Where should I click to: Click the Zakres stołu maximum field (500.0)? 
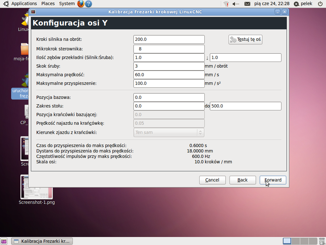(x=245, y=106)
